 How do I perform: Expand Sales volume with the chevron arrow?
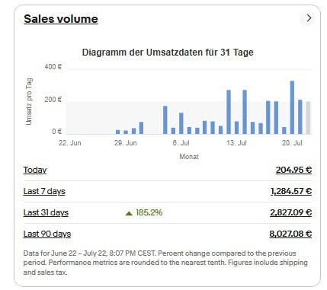309,18
